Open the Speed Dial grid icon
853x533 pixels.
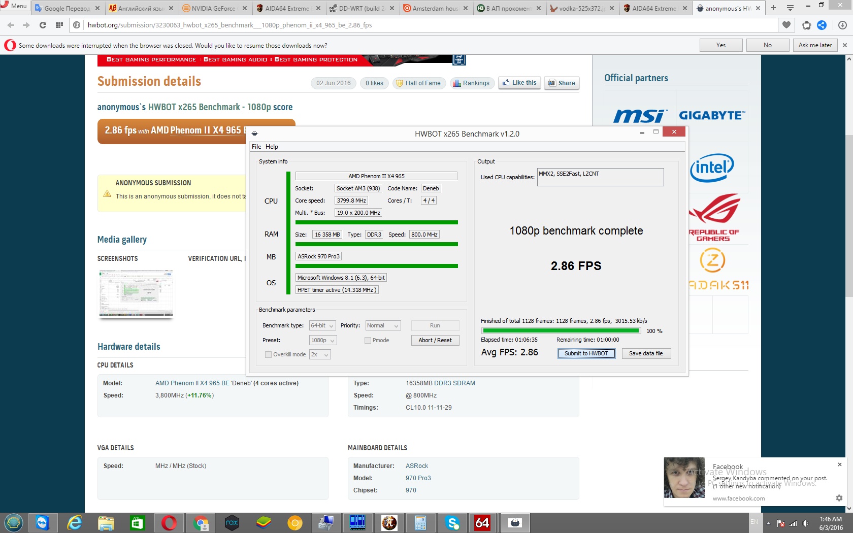tap(59, 25)
